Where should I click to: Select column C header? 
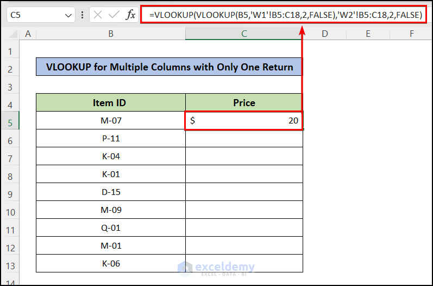244,34
